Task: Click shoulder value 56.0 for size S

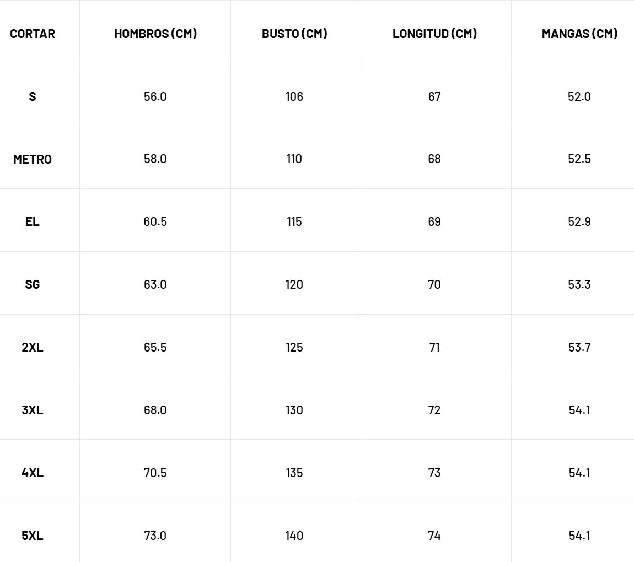Action: pos(155,96)
